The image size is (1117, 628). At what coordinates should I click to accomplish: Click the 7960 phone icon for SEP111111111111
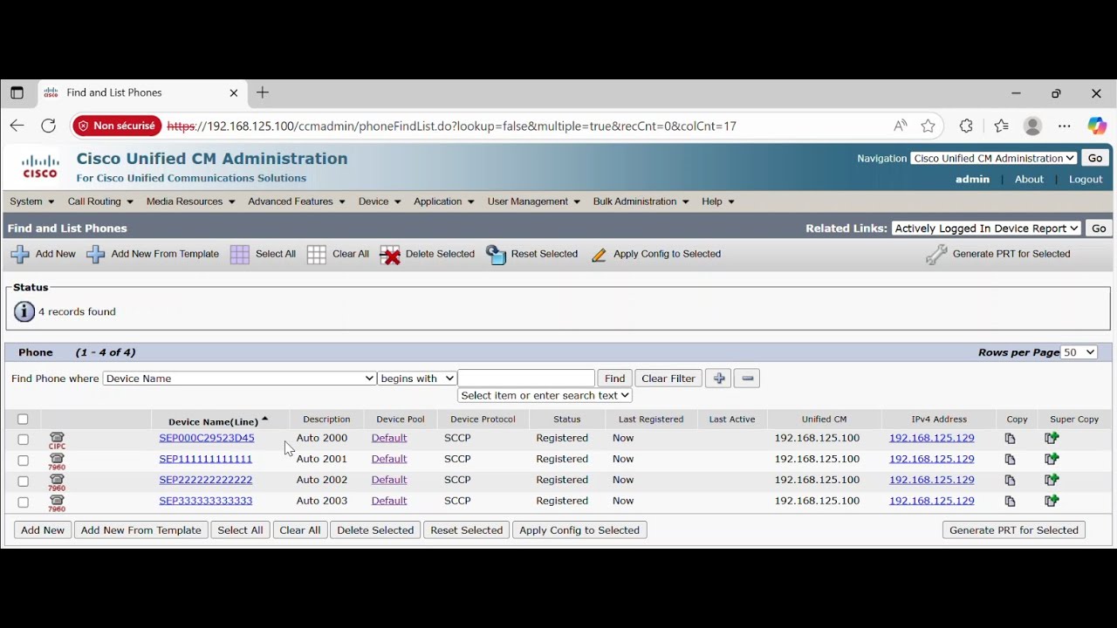coord(57,461)
